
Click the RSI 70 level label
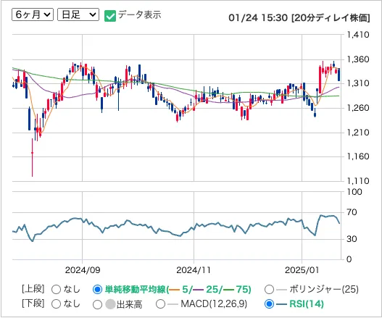tap(352, 212)
